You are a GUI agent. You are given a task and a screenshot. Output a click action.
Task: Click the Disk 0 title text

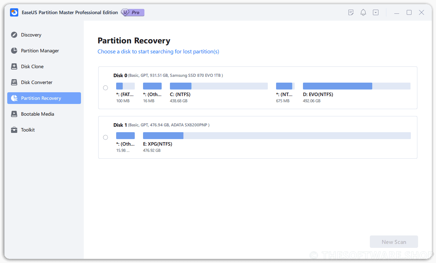click(x=120, y=75)
